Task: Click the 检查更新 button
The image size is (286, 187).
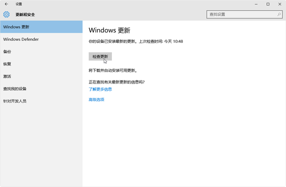Action: pyautogui.click(x=100, y=56)
